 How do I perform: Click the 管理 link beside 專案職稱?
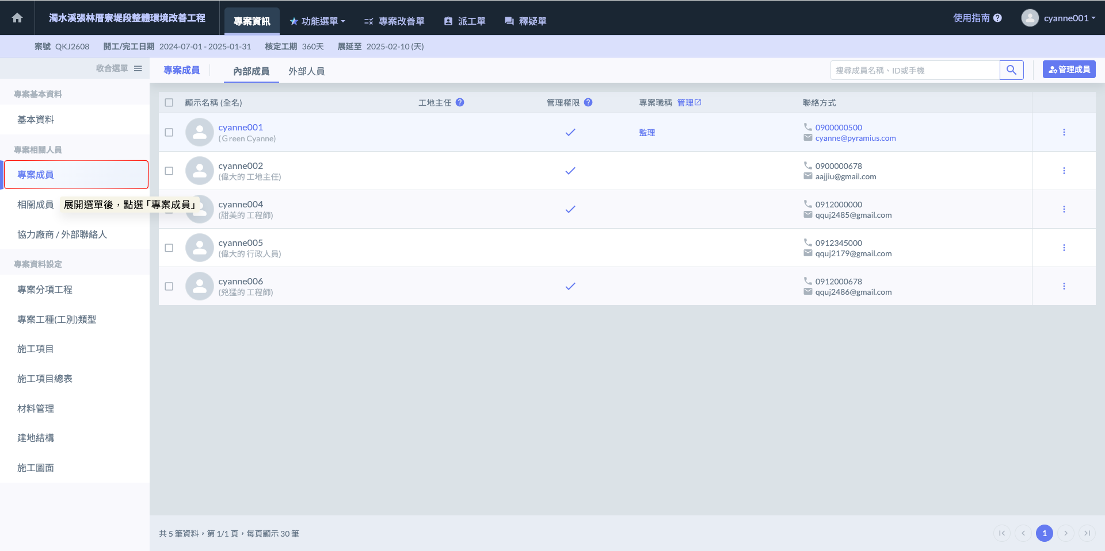click(x=689, y=102)
